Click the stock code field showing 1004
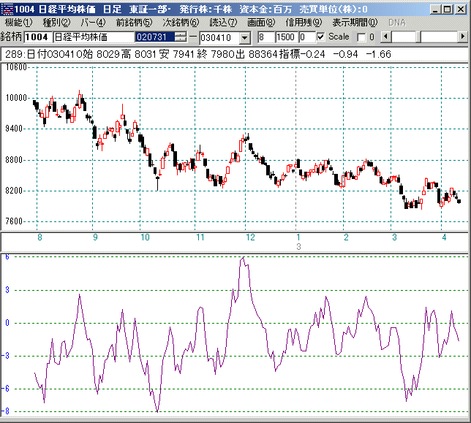The height and width of the screenshot is (423, 471). (x=37, y=37)
